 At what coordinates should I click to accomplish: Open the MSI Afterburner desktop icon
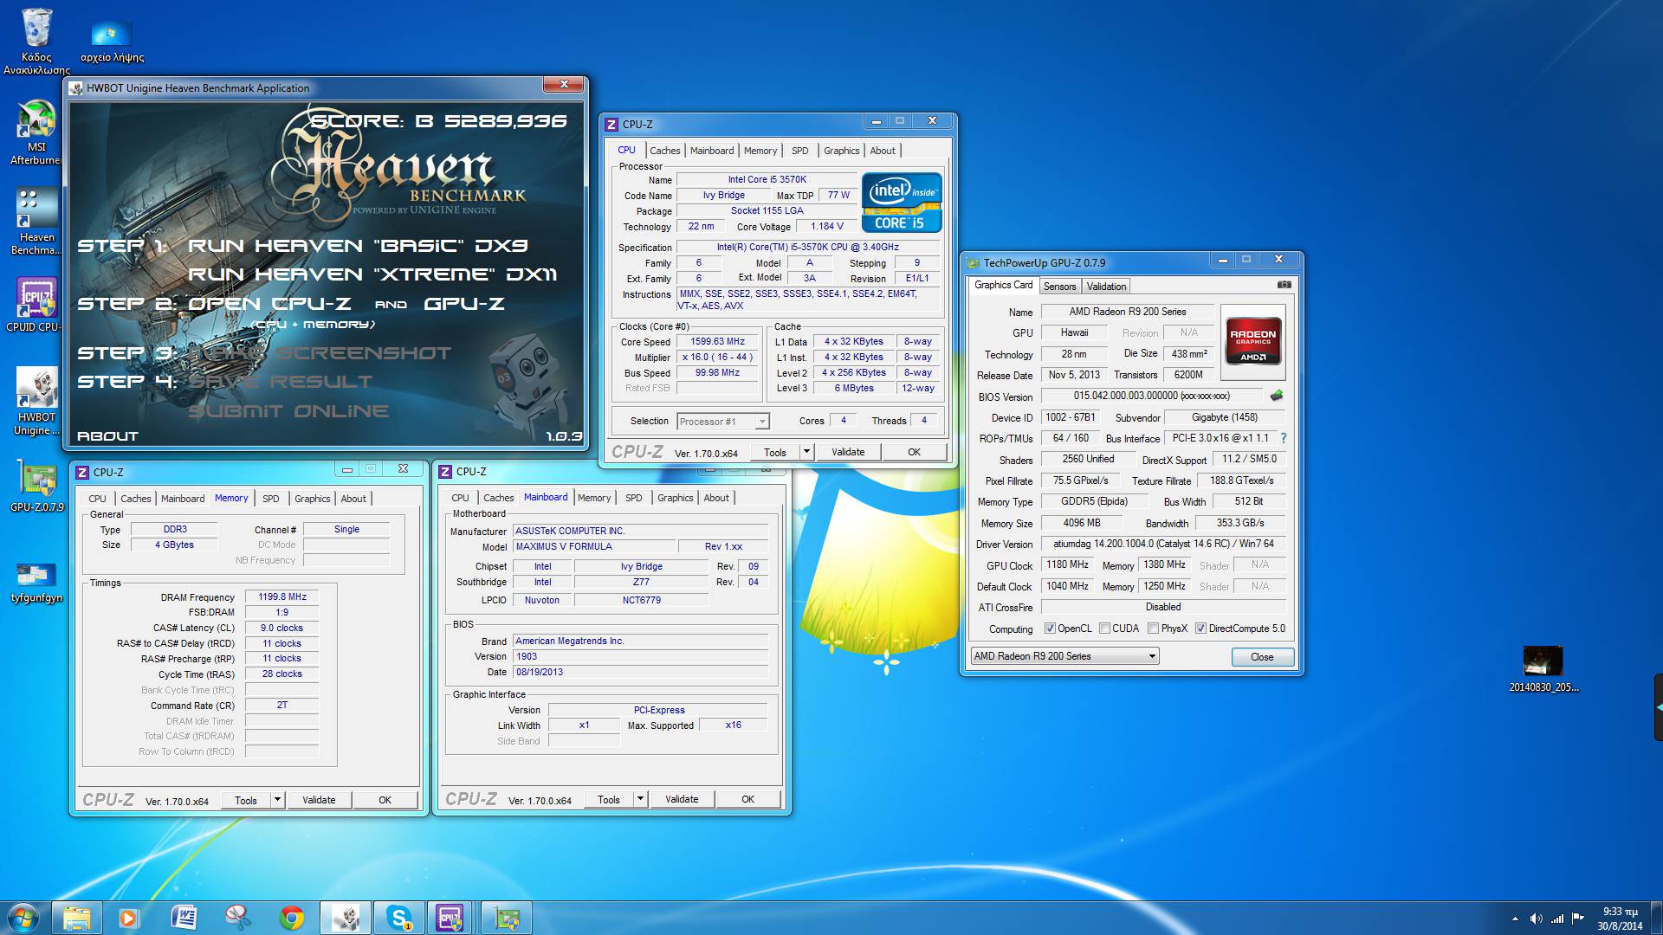click(x=36, y=132)
